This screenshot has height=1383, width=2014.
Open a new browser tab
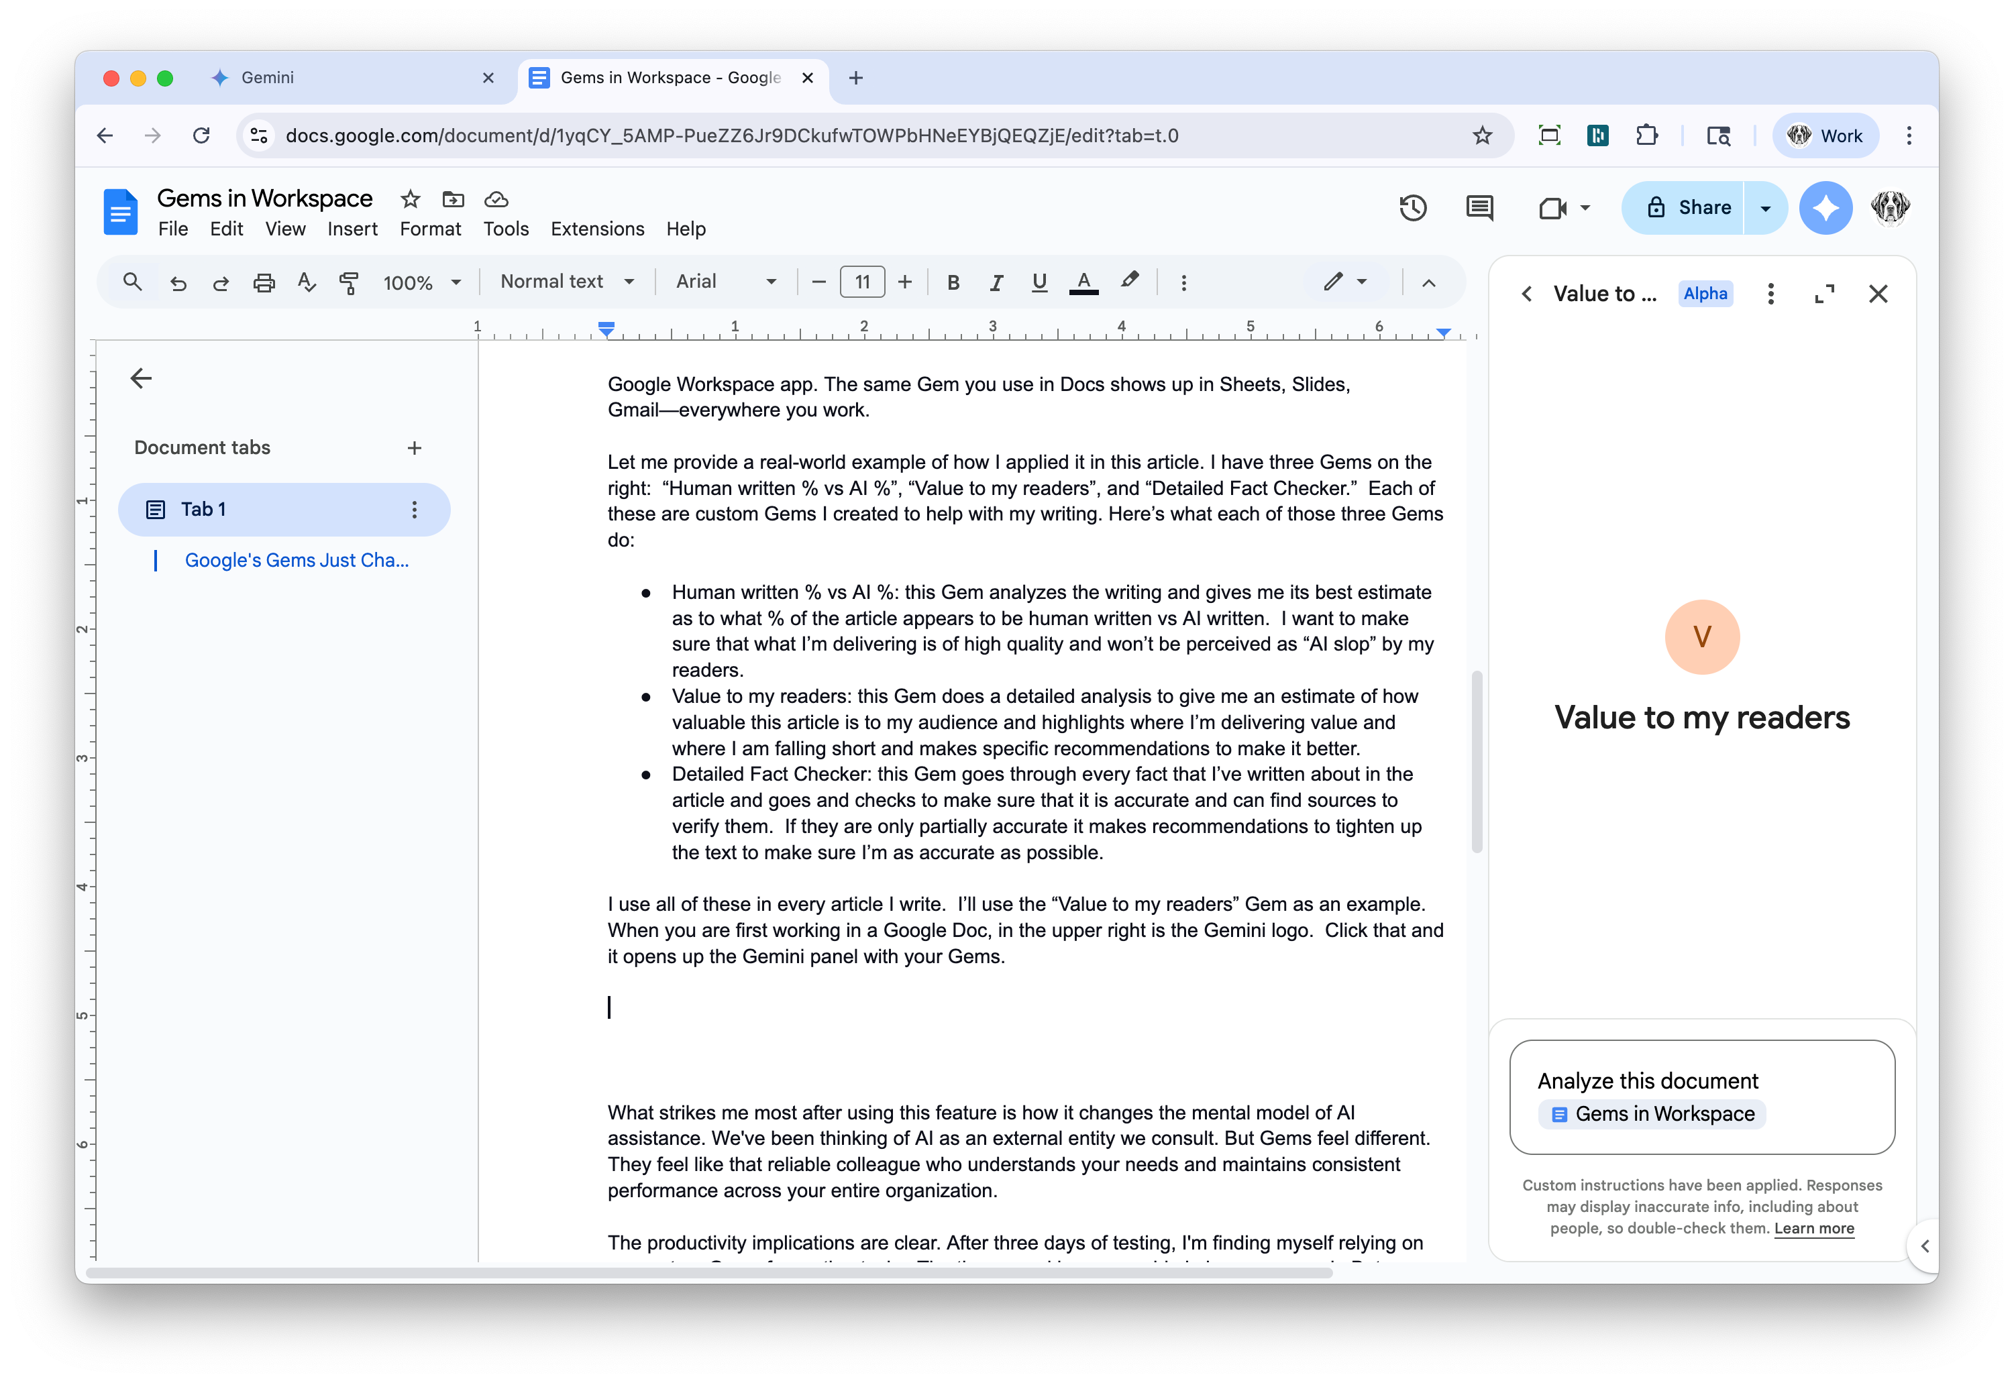point(855,78)
